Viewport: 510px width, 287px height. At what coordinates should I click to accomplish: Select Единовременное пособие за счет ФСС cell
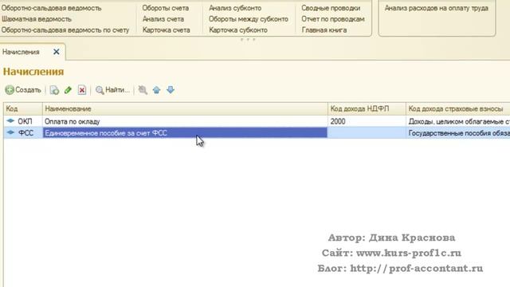pos(185,133)
